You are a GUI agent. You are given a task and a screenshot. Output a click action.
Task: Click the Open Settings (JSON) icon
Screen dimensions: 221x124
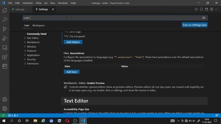point(206,9)
